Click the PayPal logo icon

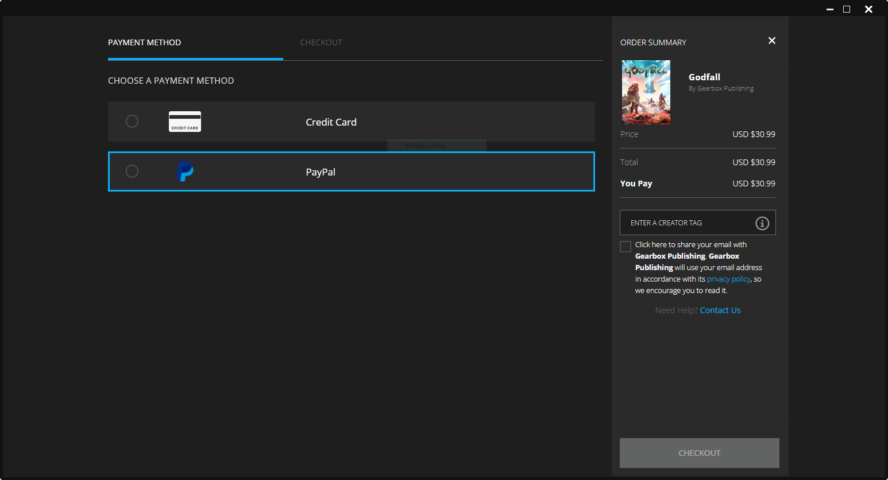185,171
